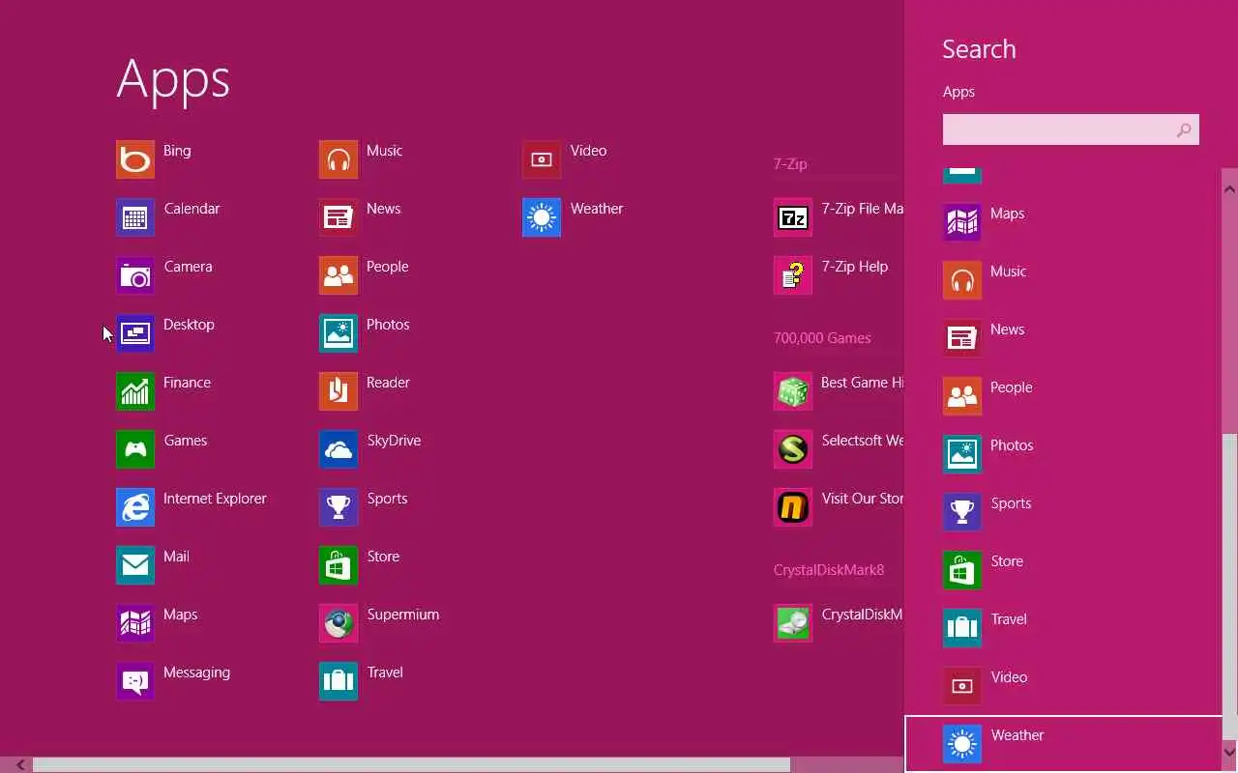Open Photos icon in the Apps list
The height and width of the screenshot is (773, 1238).
coord(339,333)
